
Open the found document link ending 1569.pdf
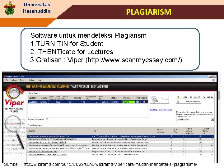coord(47,142)
